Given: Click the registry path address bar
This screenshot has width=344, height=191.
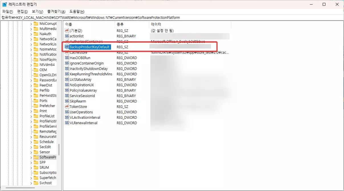Looking at the screenshot, I should (172, 17).
